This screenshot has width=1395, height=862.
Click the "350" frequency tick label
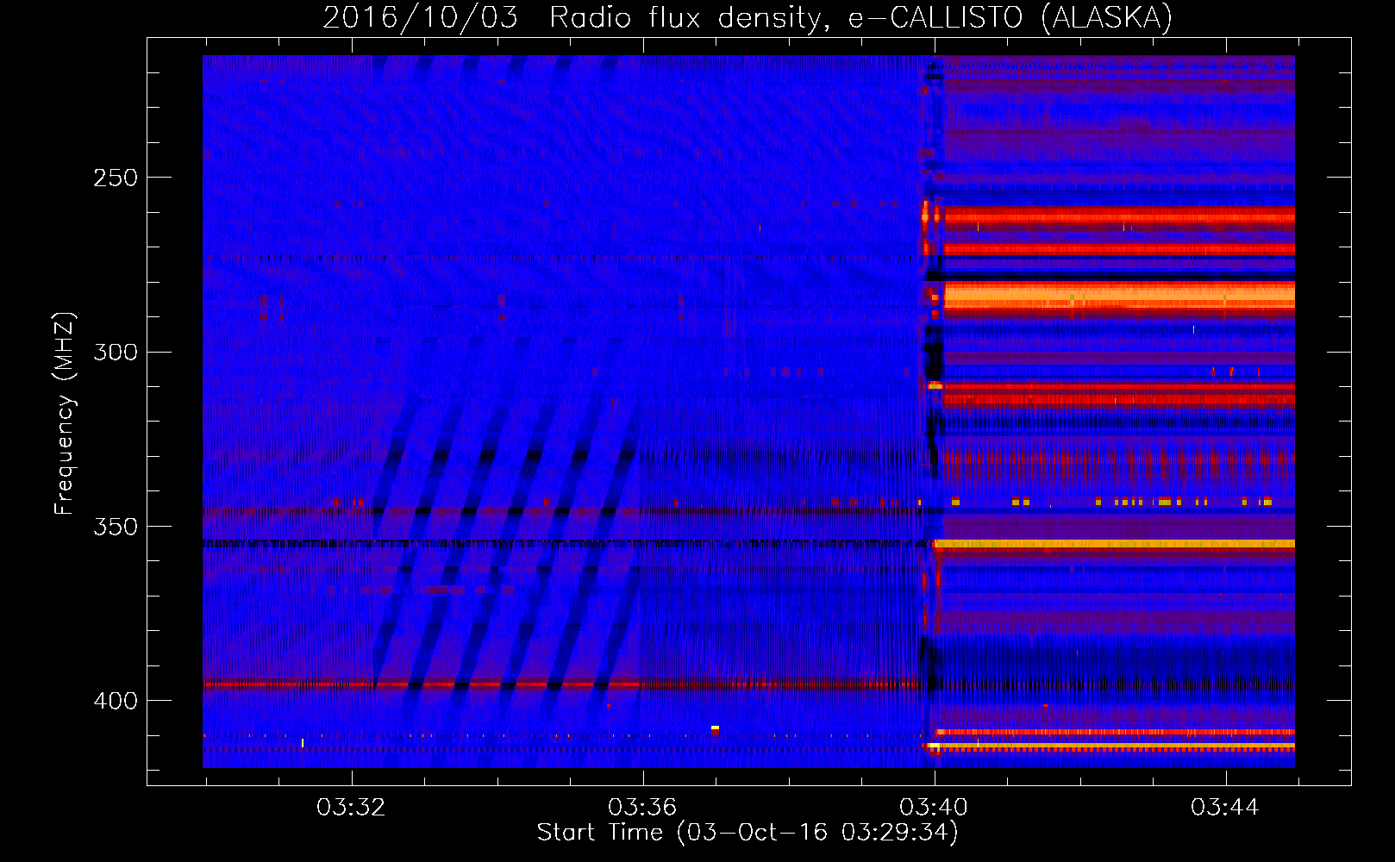pyautogui.click(x=116, y=527)
